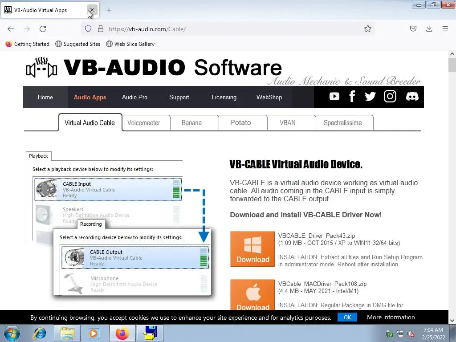The width and height of the screenshot is (456, 342).
Task: Open the Audio Apps menu
Action: tap(90, 97)
